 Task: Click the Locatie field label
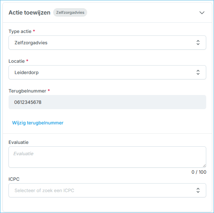click(x=16, y=61)
